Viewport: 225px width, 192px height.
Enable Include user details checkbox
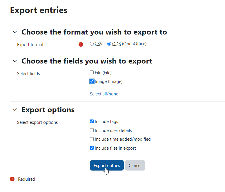[92, 130]
